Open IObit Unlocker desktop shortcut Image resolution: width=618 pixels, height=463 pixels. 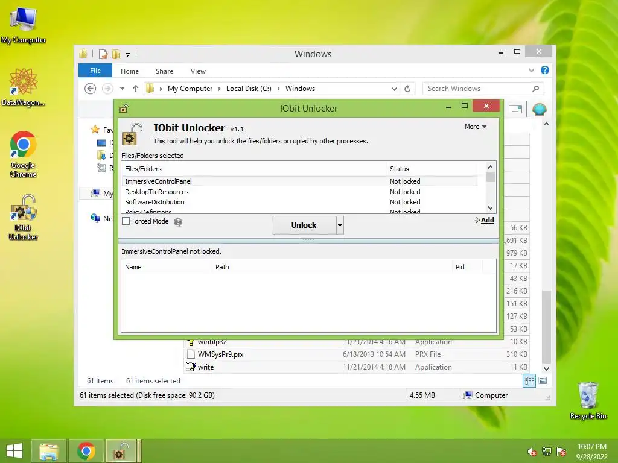point(24,217)
